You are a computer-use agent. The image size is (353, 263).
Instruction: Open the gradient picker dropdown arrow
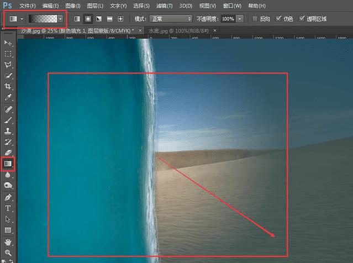click(60, 19)
